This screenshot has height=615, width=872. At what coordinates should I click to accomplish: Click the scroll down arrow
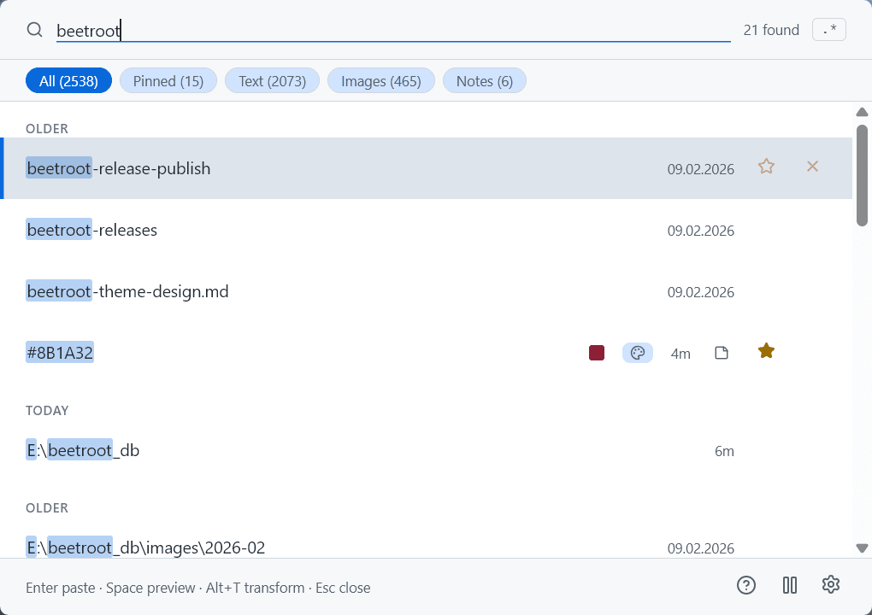(x=862, y=548)
